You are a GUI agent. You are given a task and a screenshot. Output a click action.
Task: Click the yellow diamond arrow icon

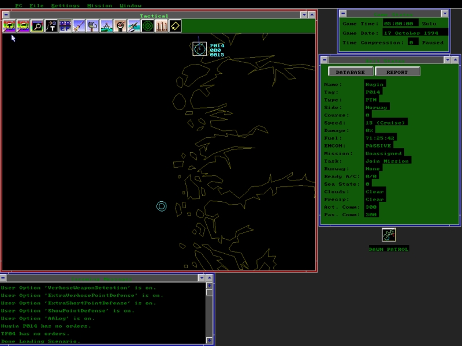pyautogui.click(x=176, y=26)
